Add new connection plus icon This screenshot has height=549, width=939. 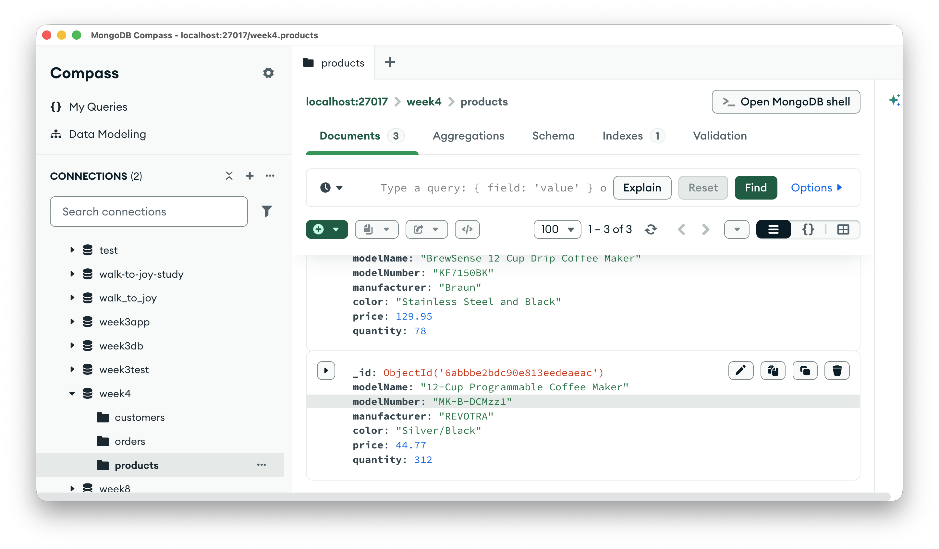click(250, 176)
